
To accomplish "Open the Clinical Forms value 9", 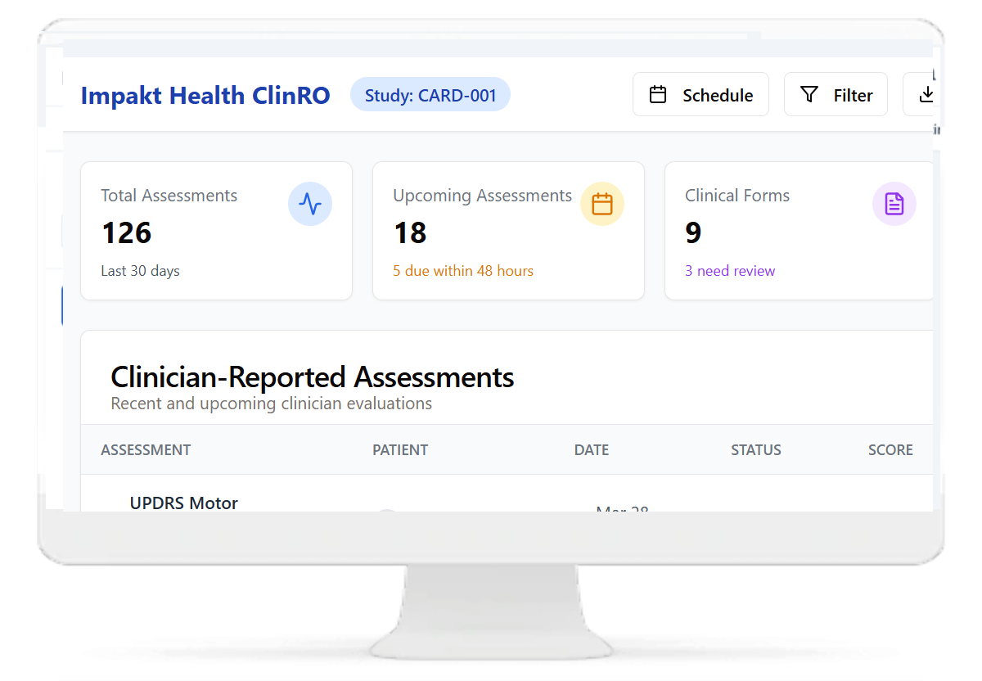I will click(693, 233).
